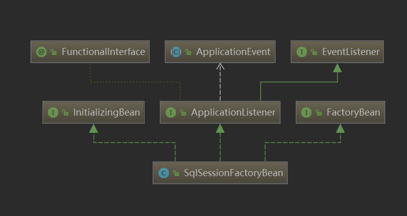Click the class icon on SqlSessionFactoryBean
This screenshot has width=407, height=216.
[x=163, y=173]
